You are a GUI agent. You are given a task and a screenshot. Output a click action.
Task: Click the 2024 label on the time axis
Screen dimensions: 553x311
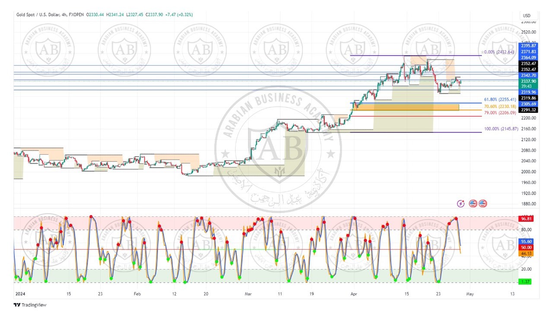coord(20,294)
